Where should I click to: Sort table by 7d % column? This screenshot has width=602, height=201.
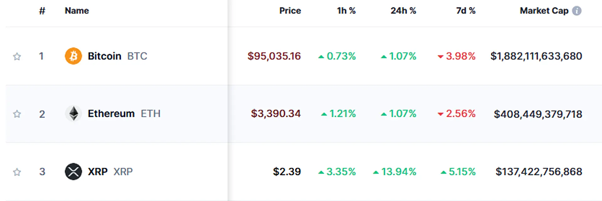pos(466,11)
